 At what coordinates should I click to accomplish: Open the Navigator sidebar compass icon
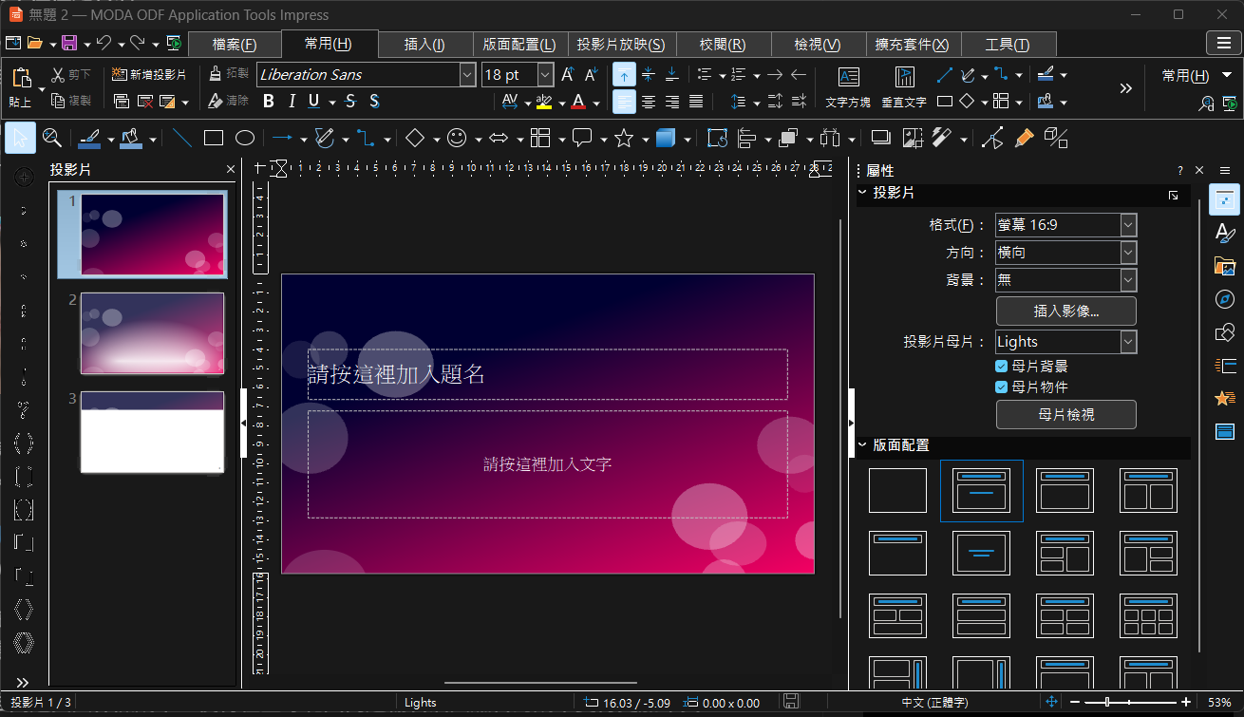pos(1225,299)
